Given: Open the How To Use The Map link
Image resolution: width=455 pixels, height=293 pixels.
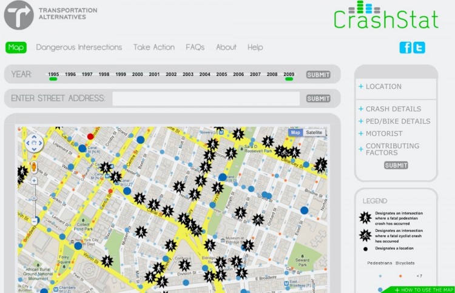Looking at the screenshot, I should click(x=424, y=289).
